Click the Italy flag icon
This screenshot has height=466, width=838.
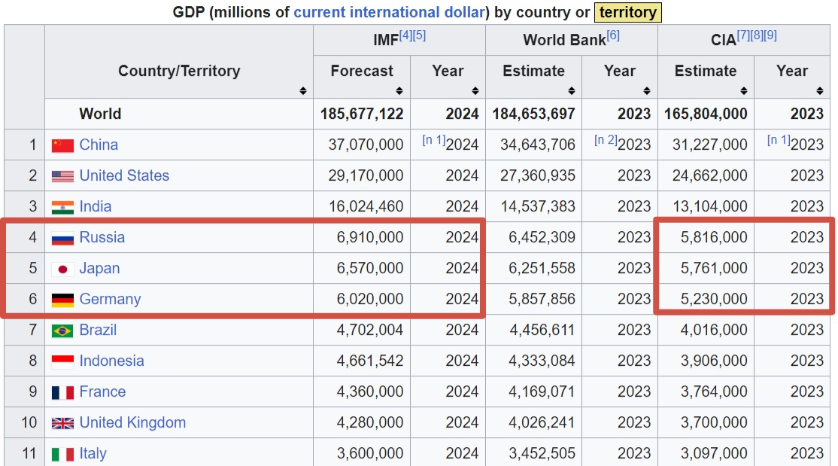point(62,454)
